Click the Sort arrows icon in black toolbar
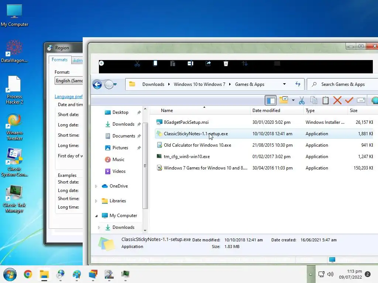The image size is (378, 283). [245, 63]
